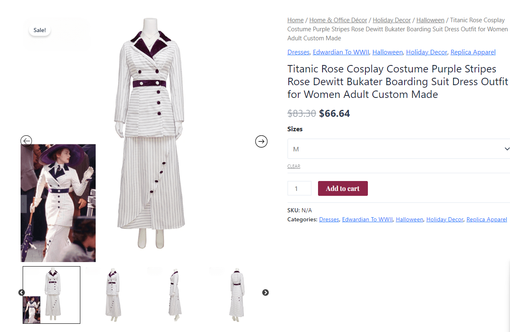The image size is (510, 332).
Task: Open Holiday Decor in the breadcrumb trail
Action: point(391,20)
